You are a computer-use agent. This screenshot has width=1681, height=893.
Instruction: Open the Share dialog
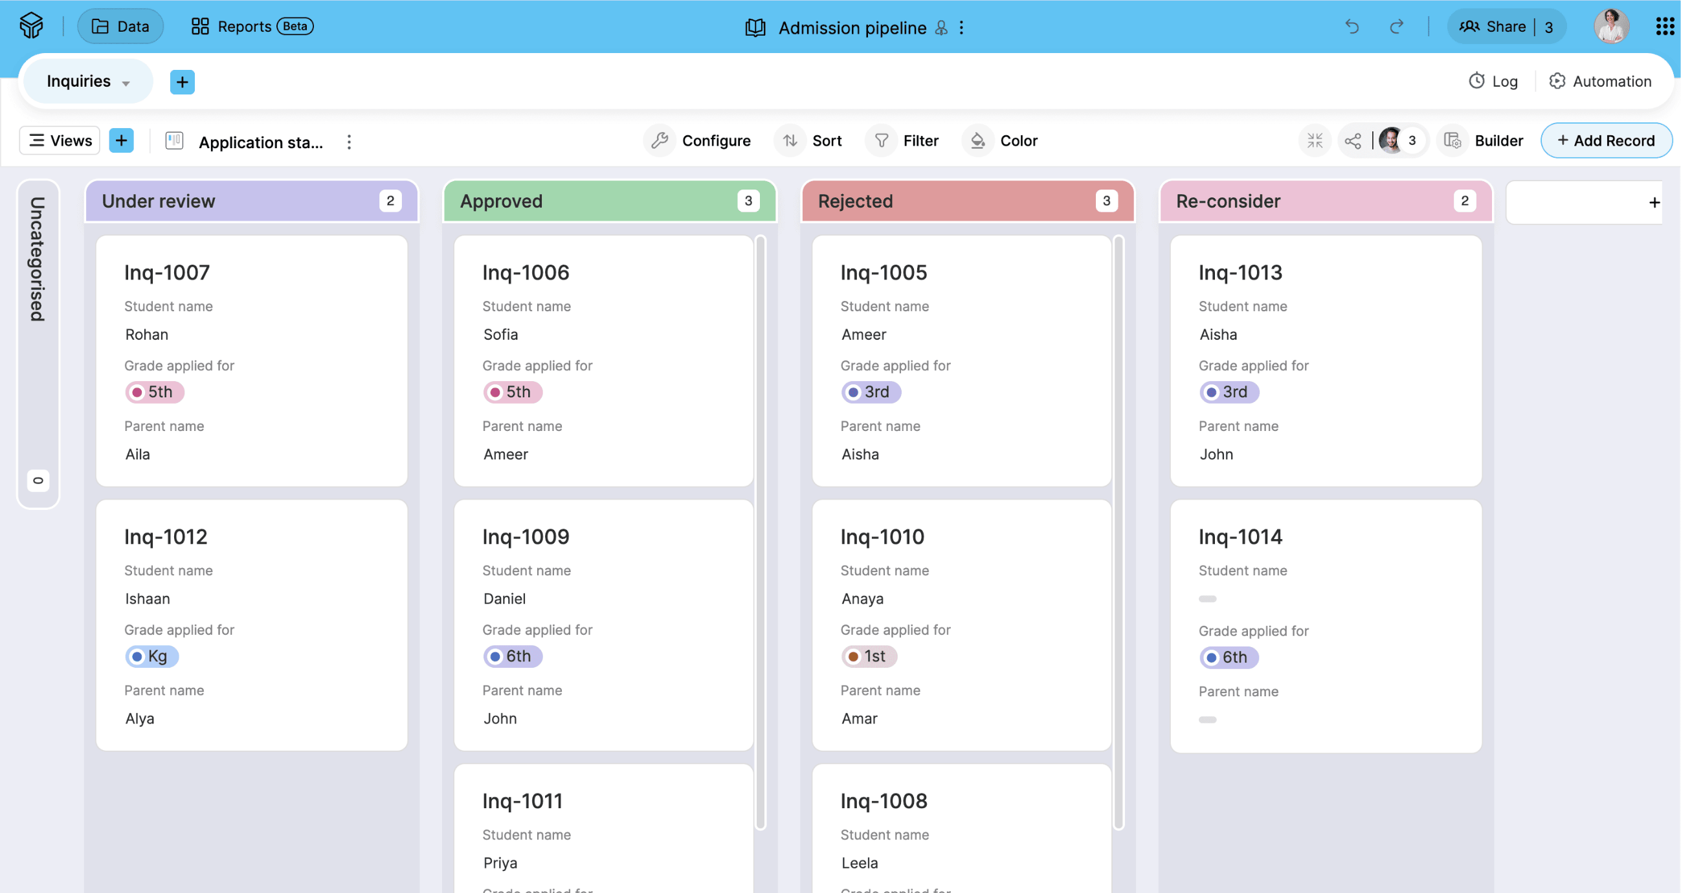(1506, 26)
